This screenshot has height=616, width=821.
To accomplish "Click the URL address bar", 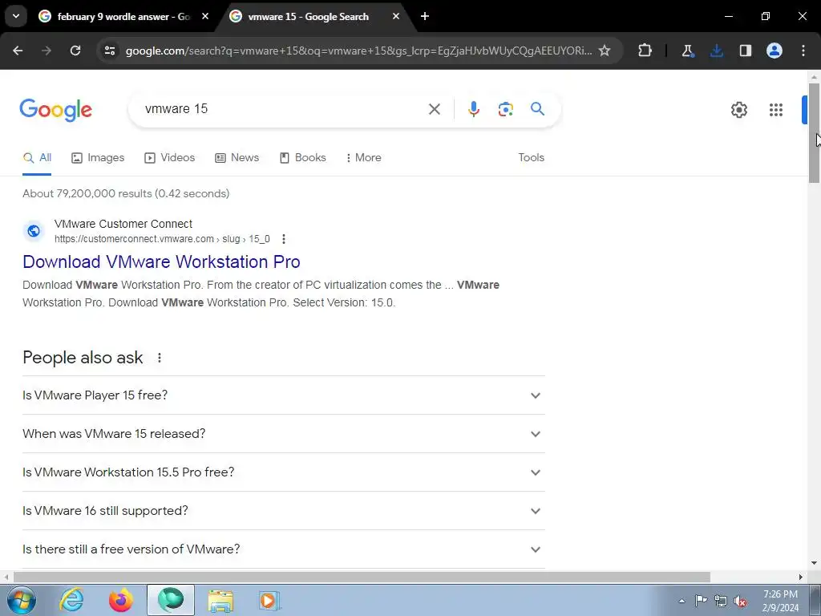I will [x=358, y=51].
